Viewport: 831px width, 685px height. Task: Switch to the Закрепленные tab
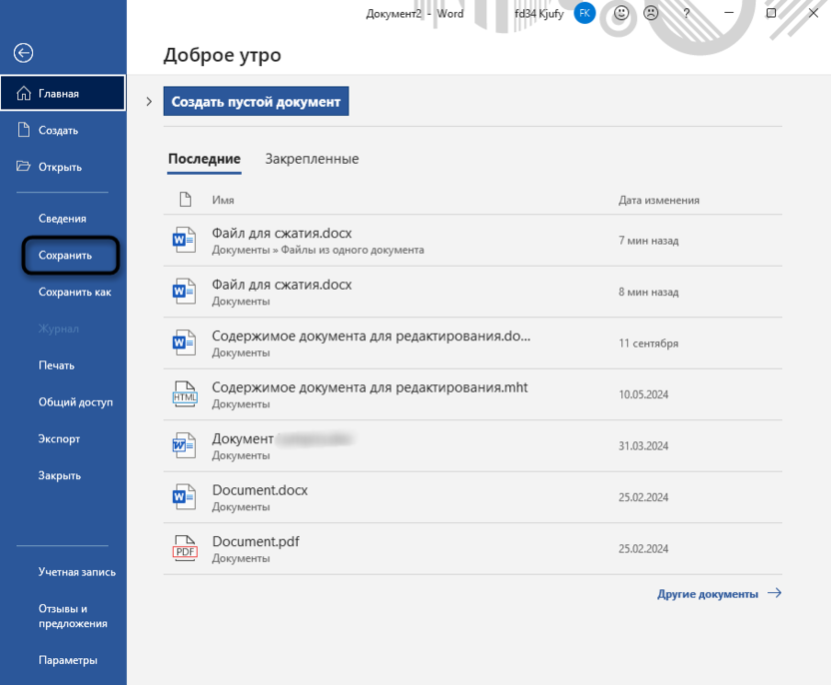tap(312, 159)
